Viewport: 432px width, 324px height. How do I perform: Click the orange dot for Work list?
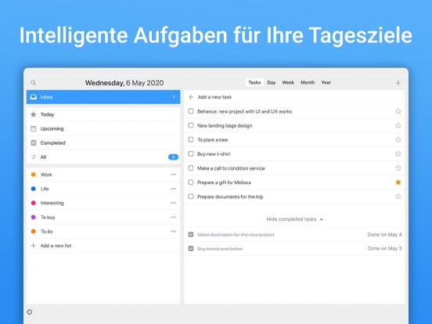click(x=34, y=175)
